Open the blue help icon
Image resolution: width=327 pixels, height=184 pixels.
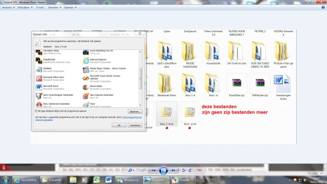[x=323, y=7]
